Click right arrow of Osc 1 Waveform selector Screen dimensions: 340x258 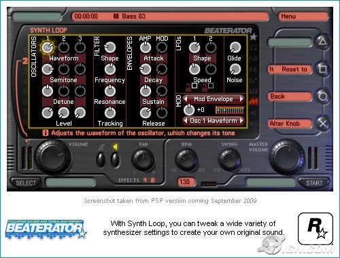coord(241,121)
